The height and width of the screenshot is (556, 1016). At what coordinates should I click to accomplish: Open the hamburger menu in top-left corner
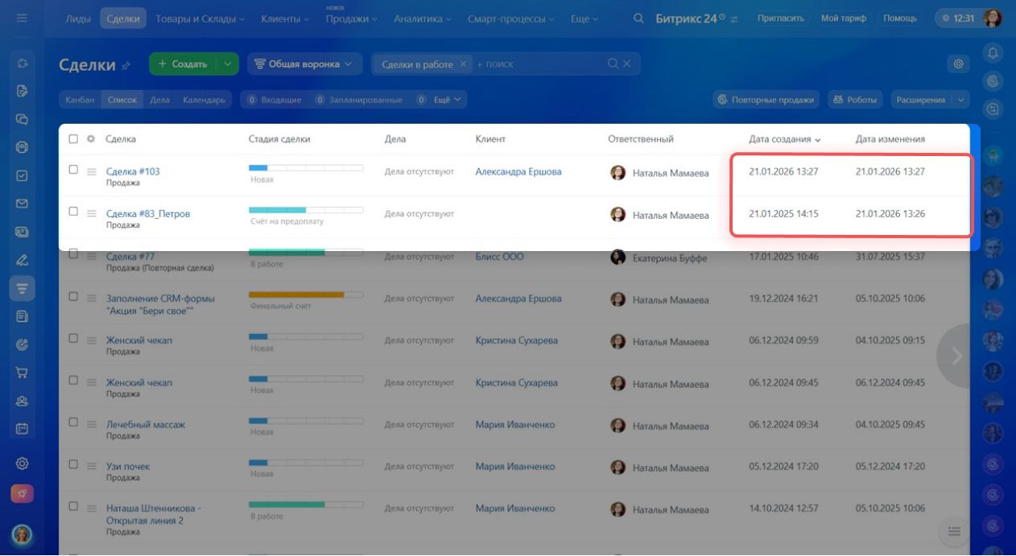pyautogui.click(x=22, y=18)
